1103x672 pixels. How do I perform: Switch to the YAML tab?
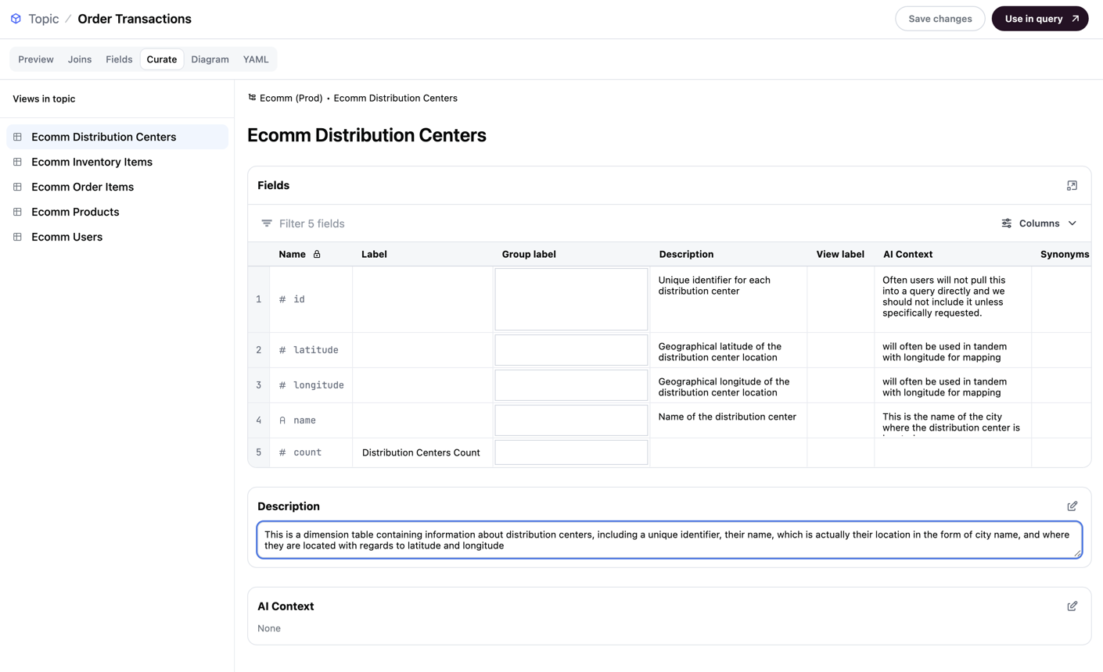click(x=256, y=59)
